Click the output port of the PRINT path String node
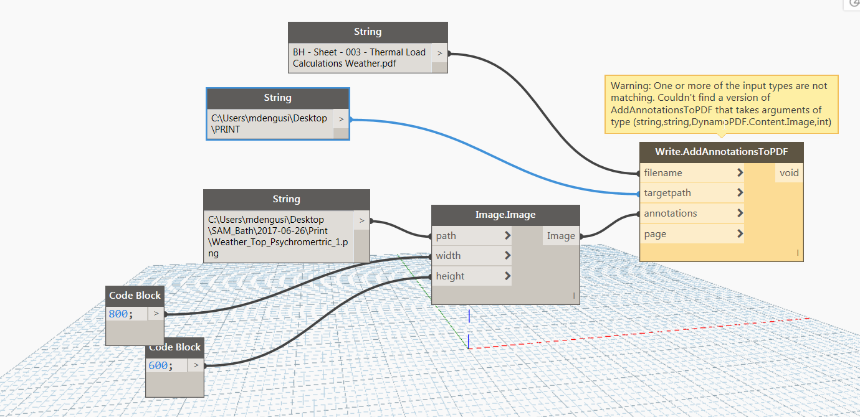 [341, 118]
